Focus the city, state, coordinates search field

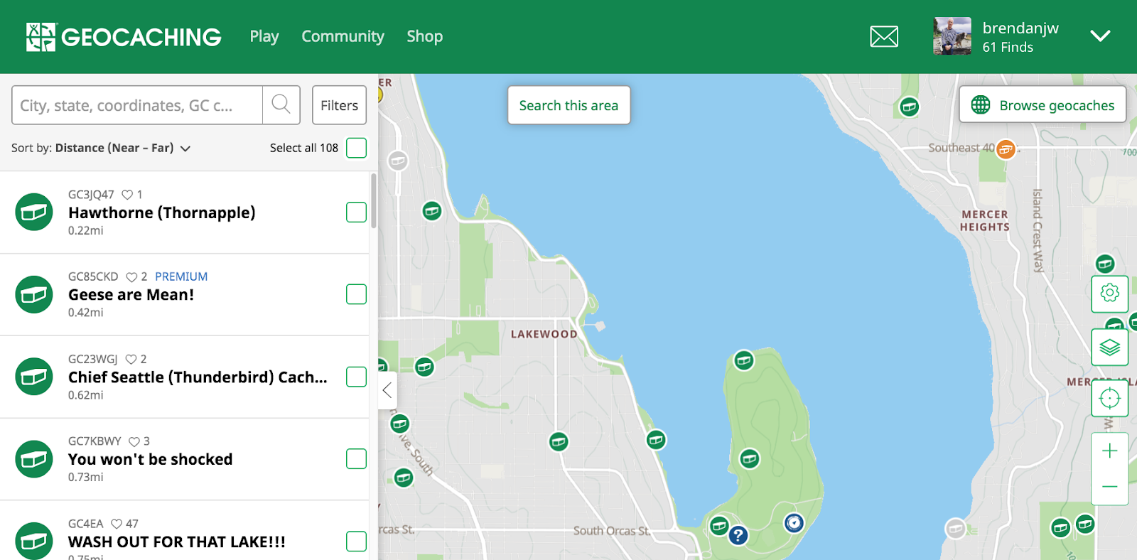[137, 105]
